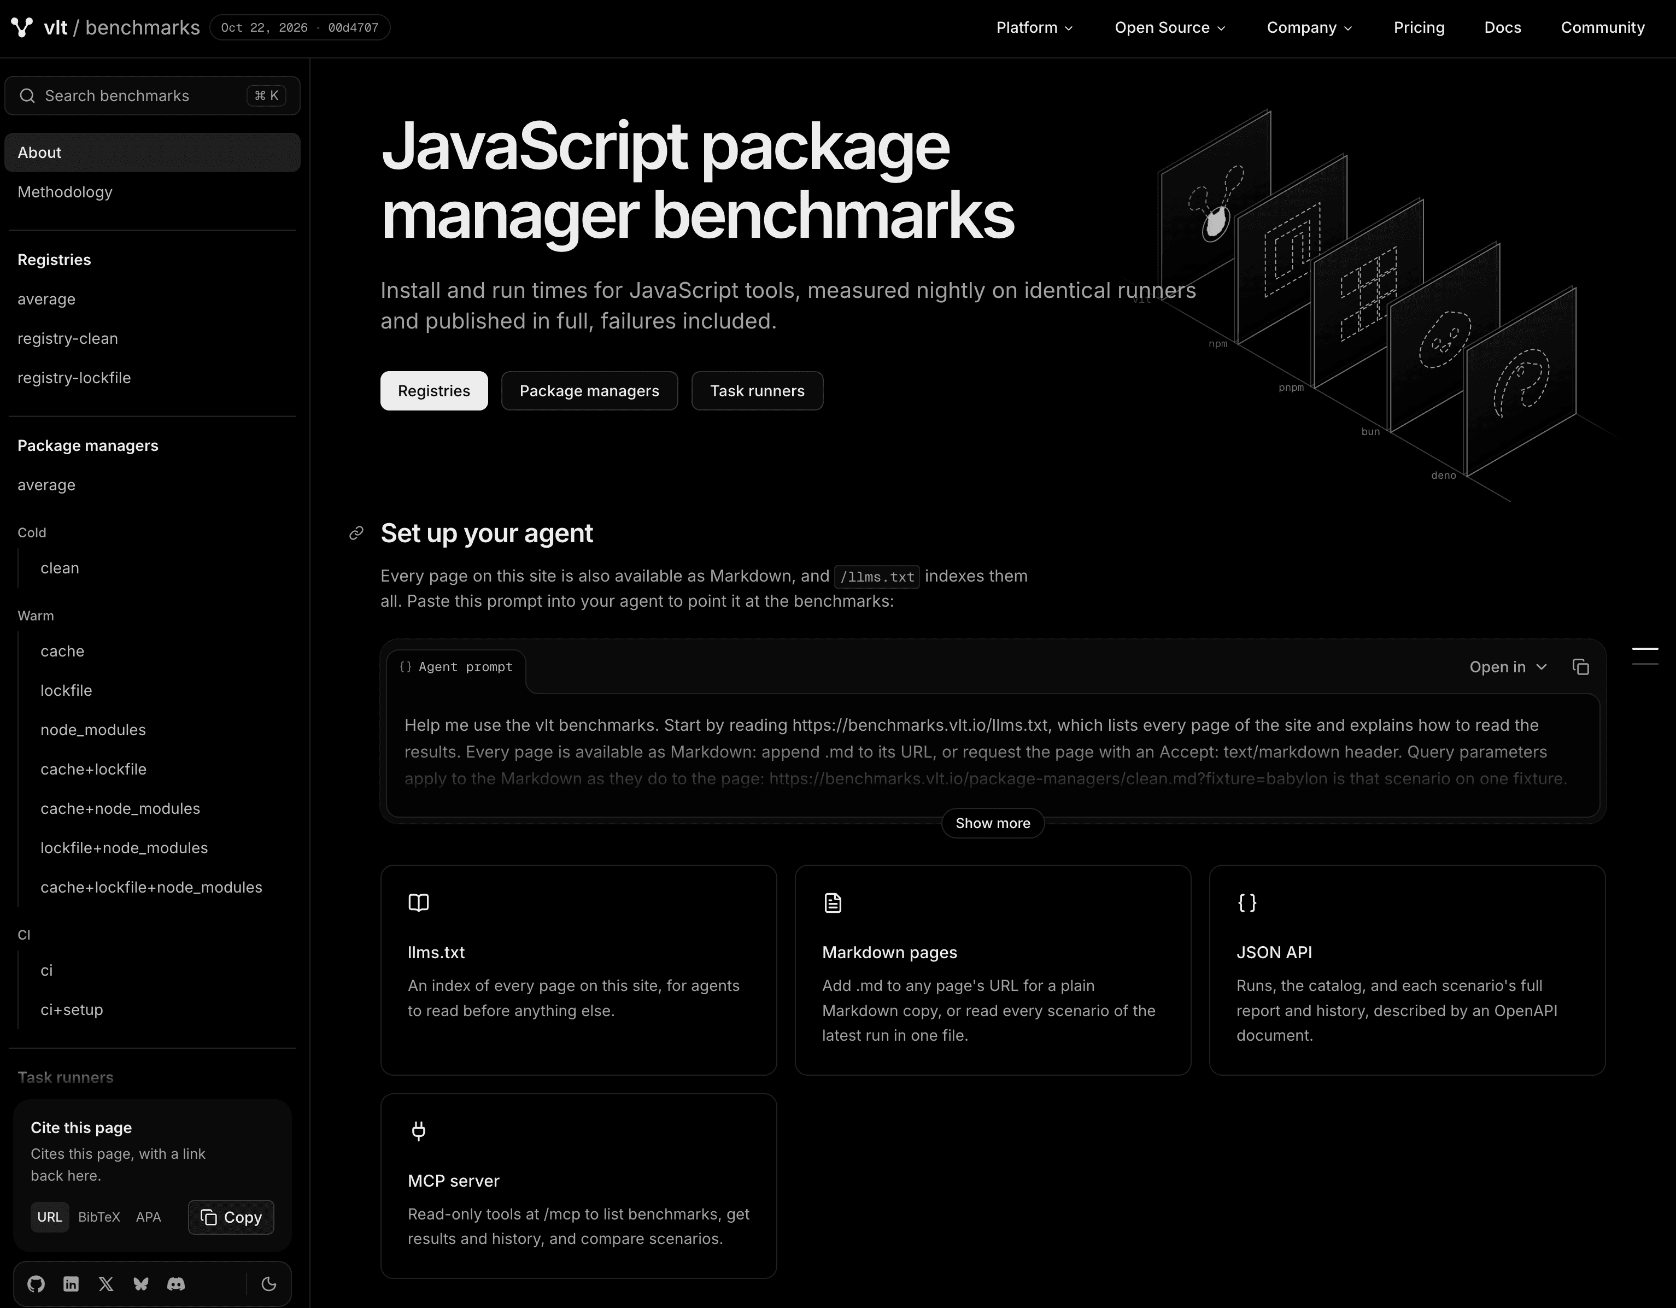Viewport: 1676px width, 1308px height.
Task: Click the MCP server plug icon
Action: tap(418, 1131)
